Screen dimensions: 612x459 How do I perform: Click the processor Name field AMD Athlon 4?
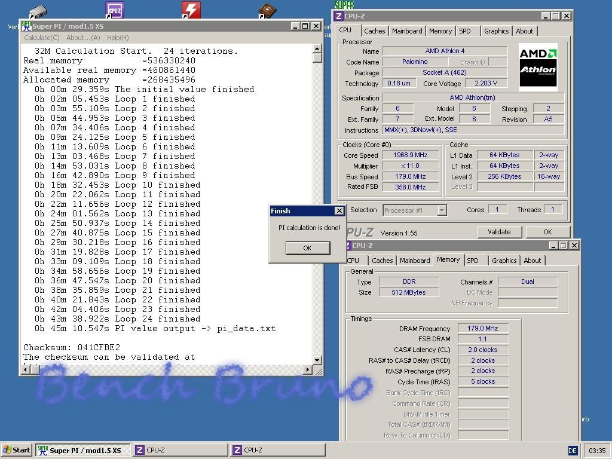point(445,51)
